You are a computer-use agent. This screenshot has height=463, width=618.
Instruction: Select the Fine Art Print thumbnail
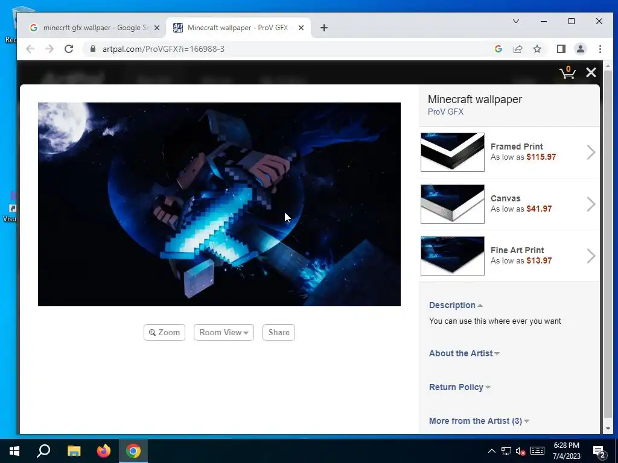click(453, 256)
